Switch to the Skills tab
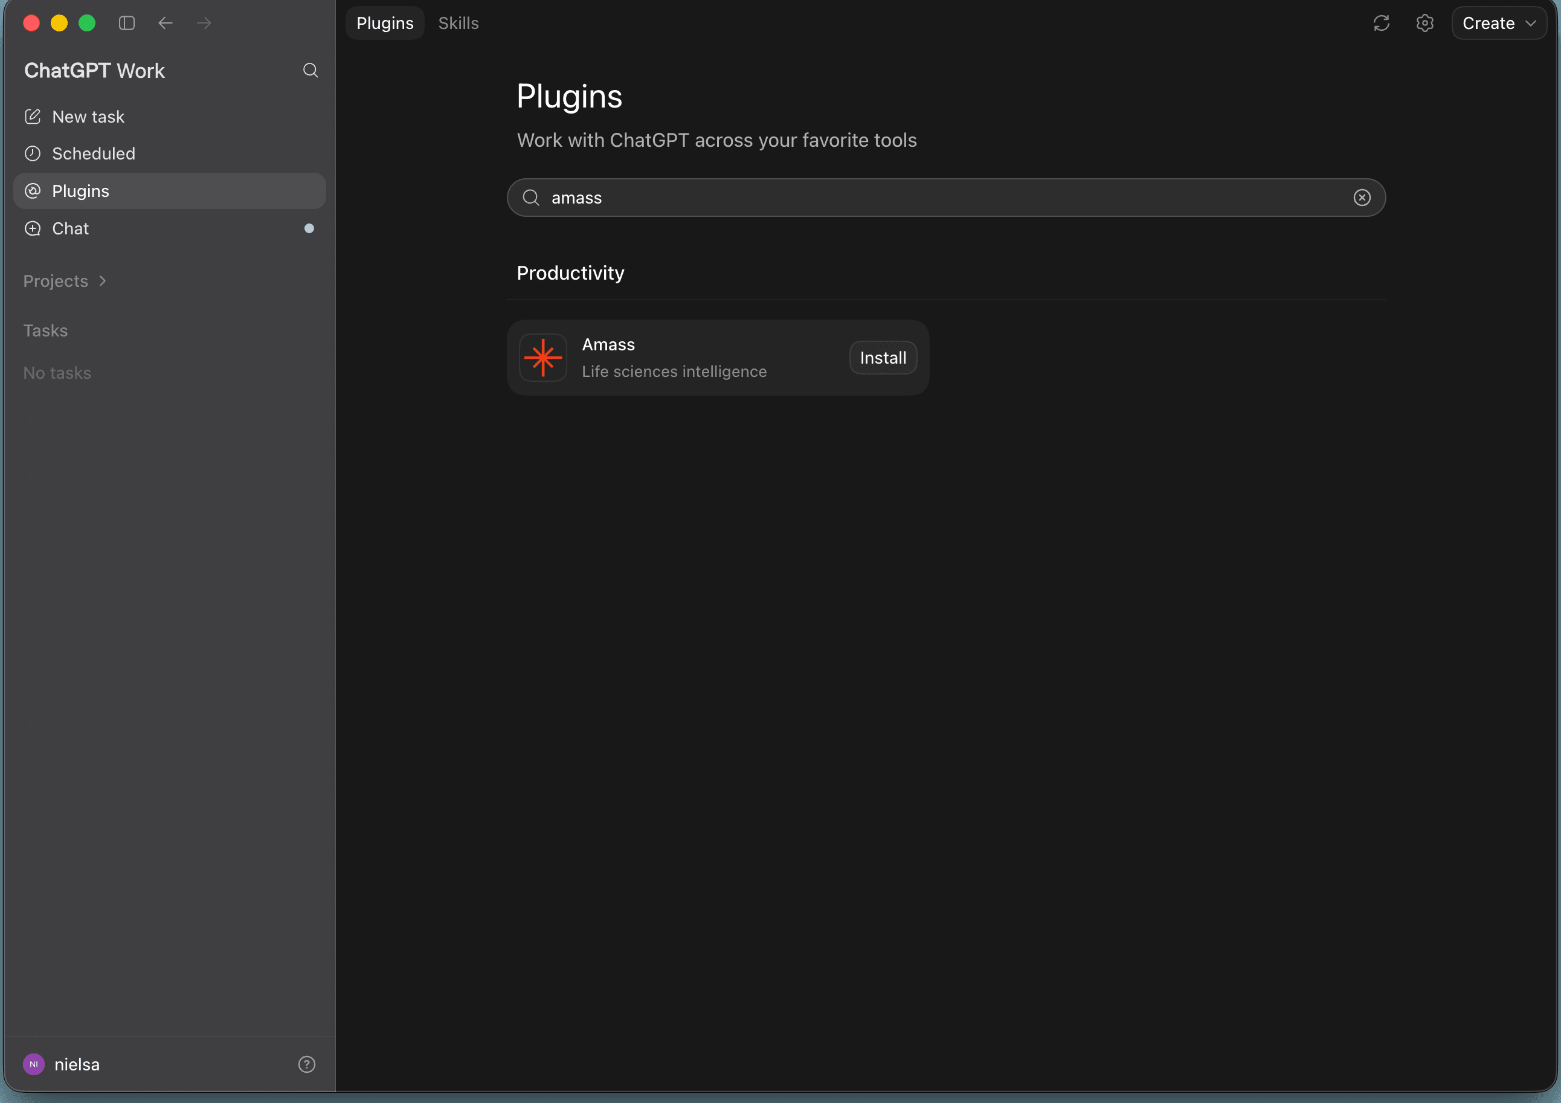The width and height of the screenshot is (1561, 1103). click(x=459, y=23)
